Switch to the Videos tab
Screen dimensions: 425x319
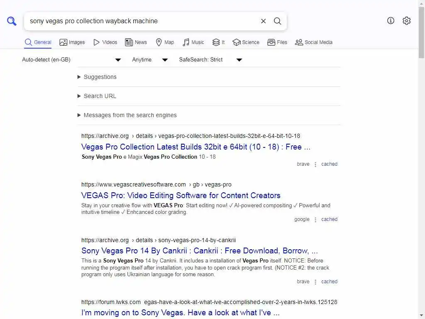click(x=105, y=42)
